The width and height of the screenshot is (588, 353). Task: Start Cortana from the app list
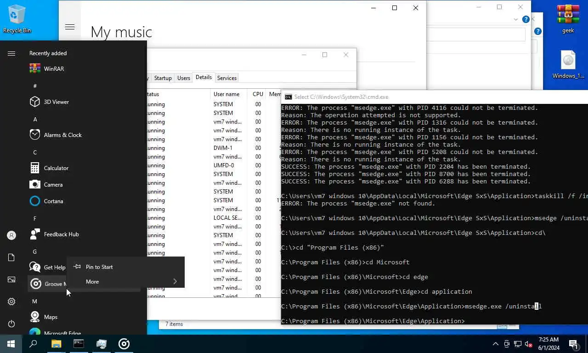tap(85, 201)
